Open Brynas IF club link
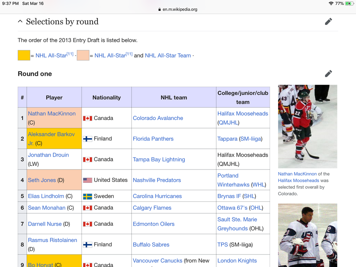The height and width of the screenshot is (267, 356). (x=229, y=196)
